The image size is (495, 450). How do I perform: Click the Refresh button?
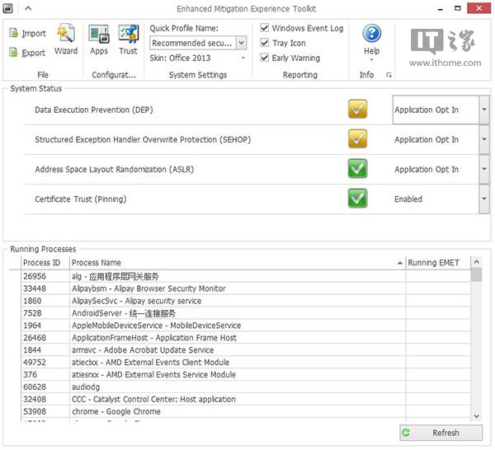pos(441,433)
